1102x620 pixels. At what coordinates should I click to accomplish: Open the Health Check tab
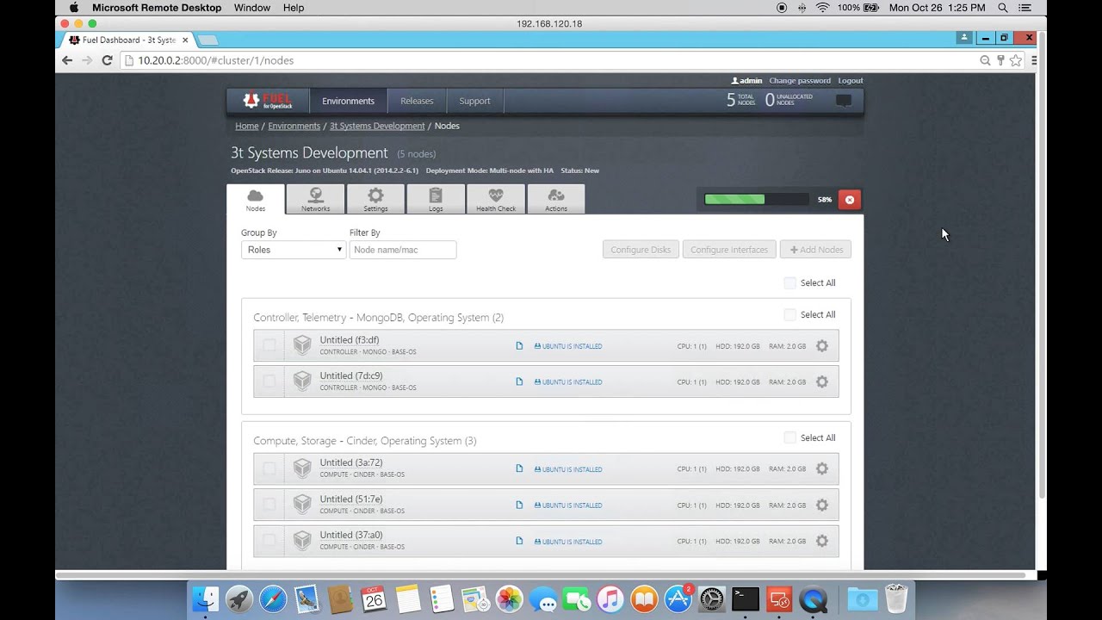496,199
